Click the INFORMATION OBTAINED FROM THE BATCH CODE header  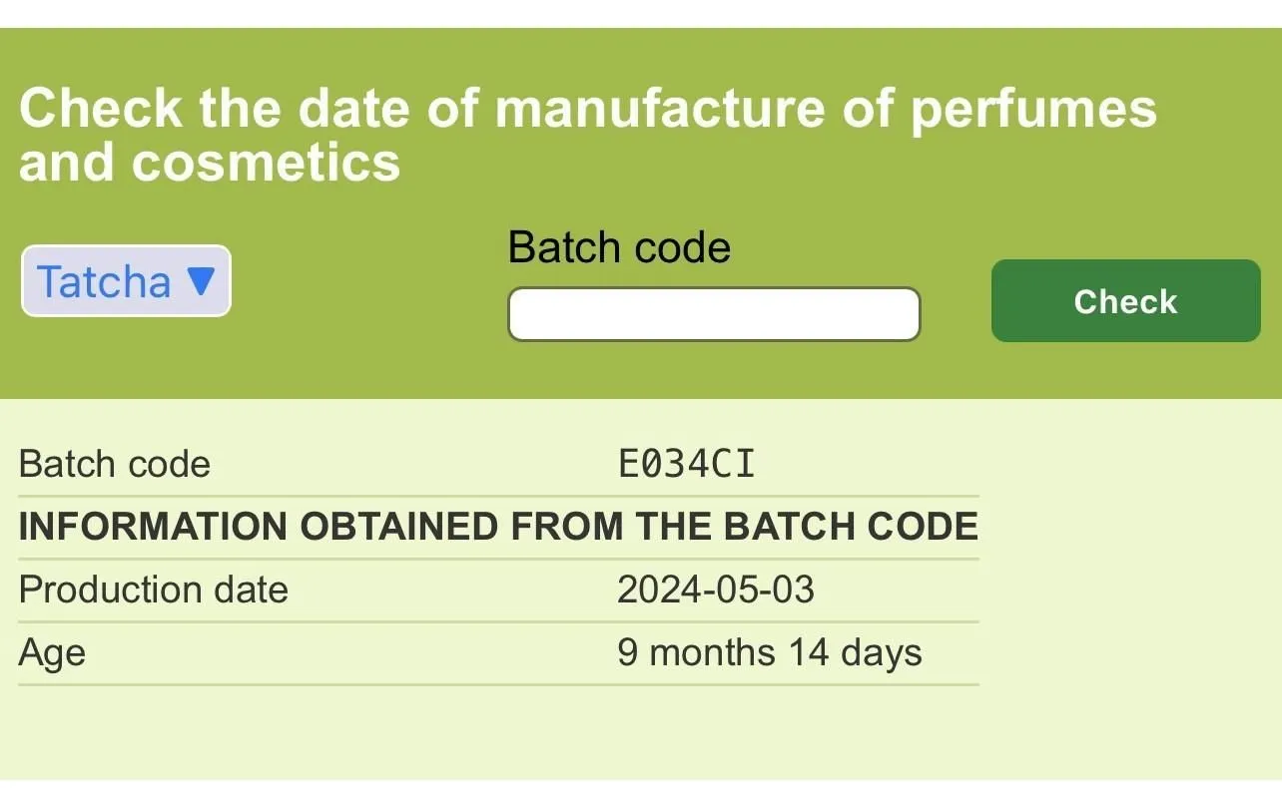point(498,527)
